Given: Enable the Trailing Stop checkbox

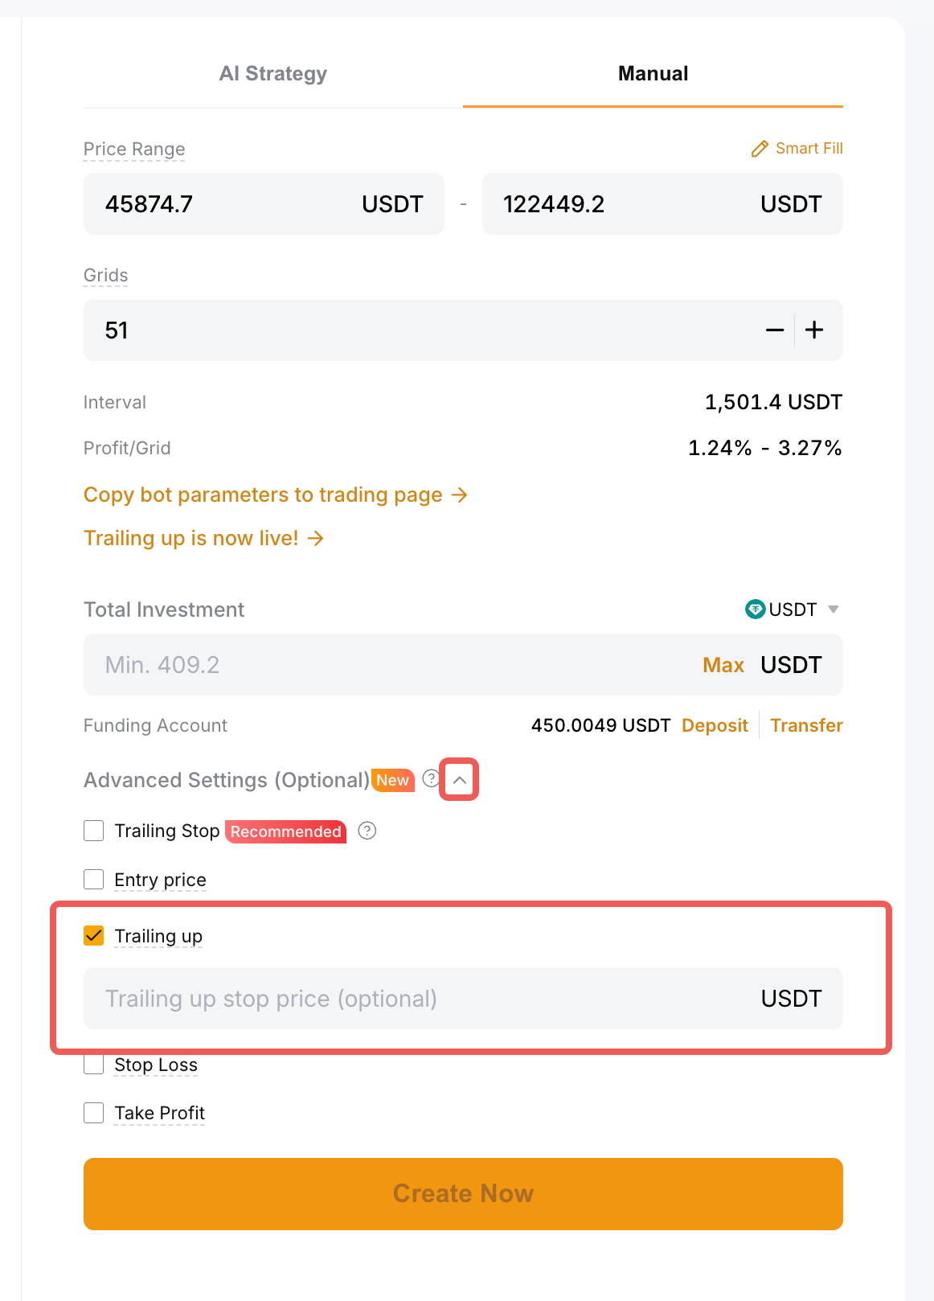Looking at the screenshot, I should click(94, 831).
